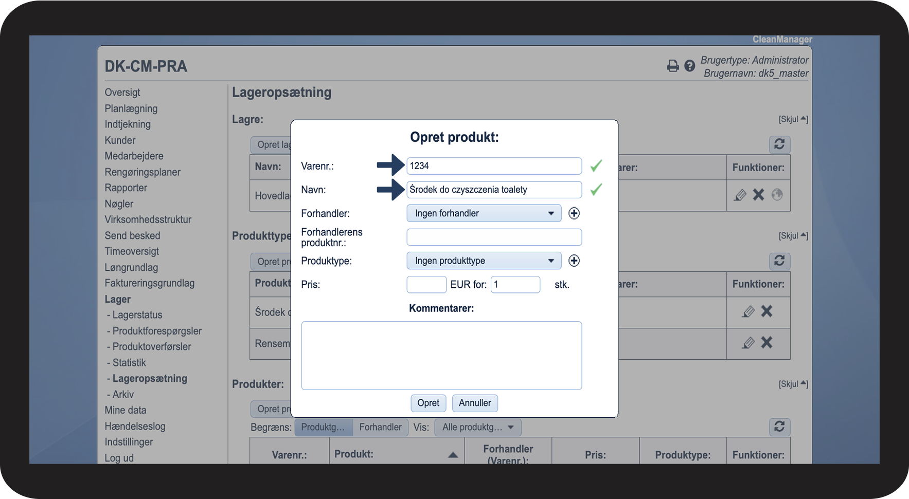The height and width of the screenshot is (499, 909).
Task: Refresh the Produkttyper section reload icon
Action: (x=779, y=261)
